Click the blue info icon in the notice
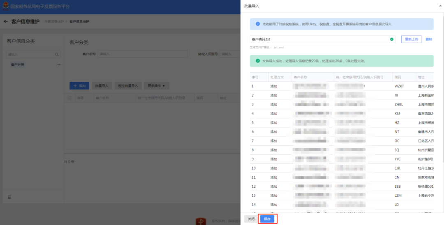Screen dimensions: 444x225 point(258,24)
